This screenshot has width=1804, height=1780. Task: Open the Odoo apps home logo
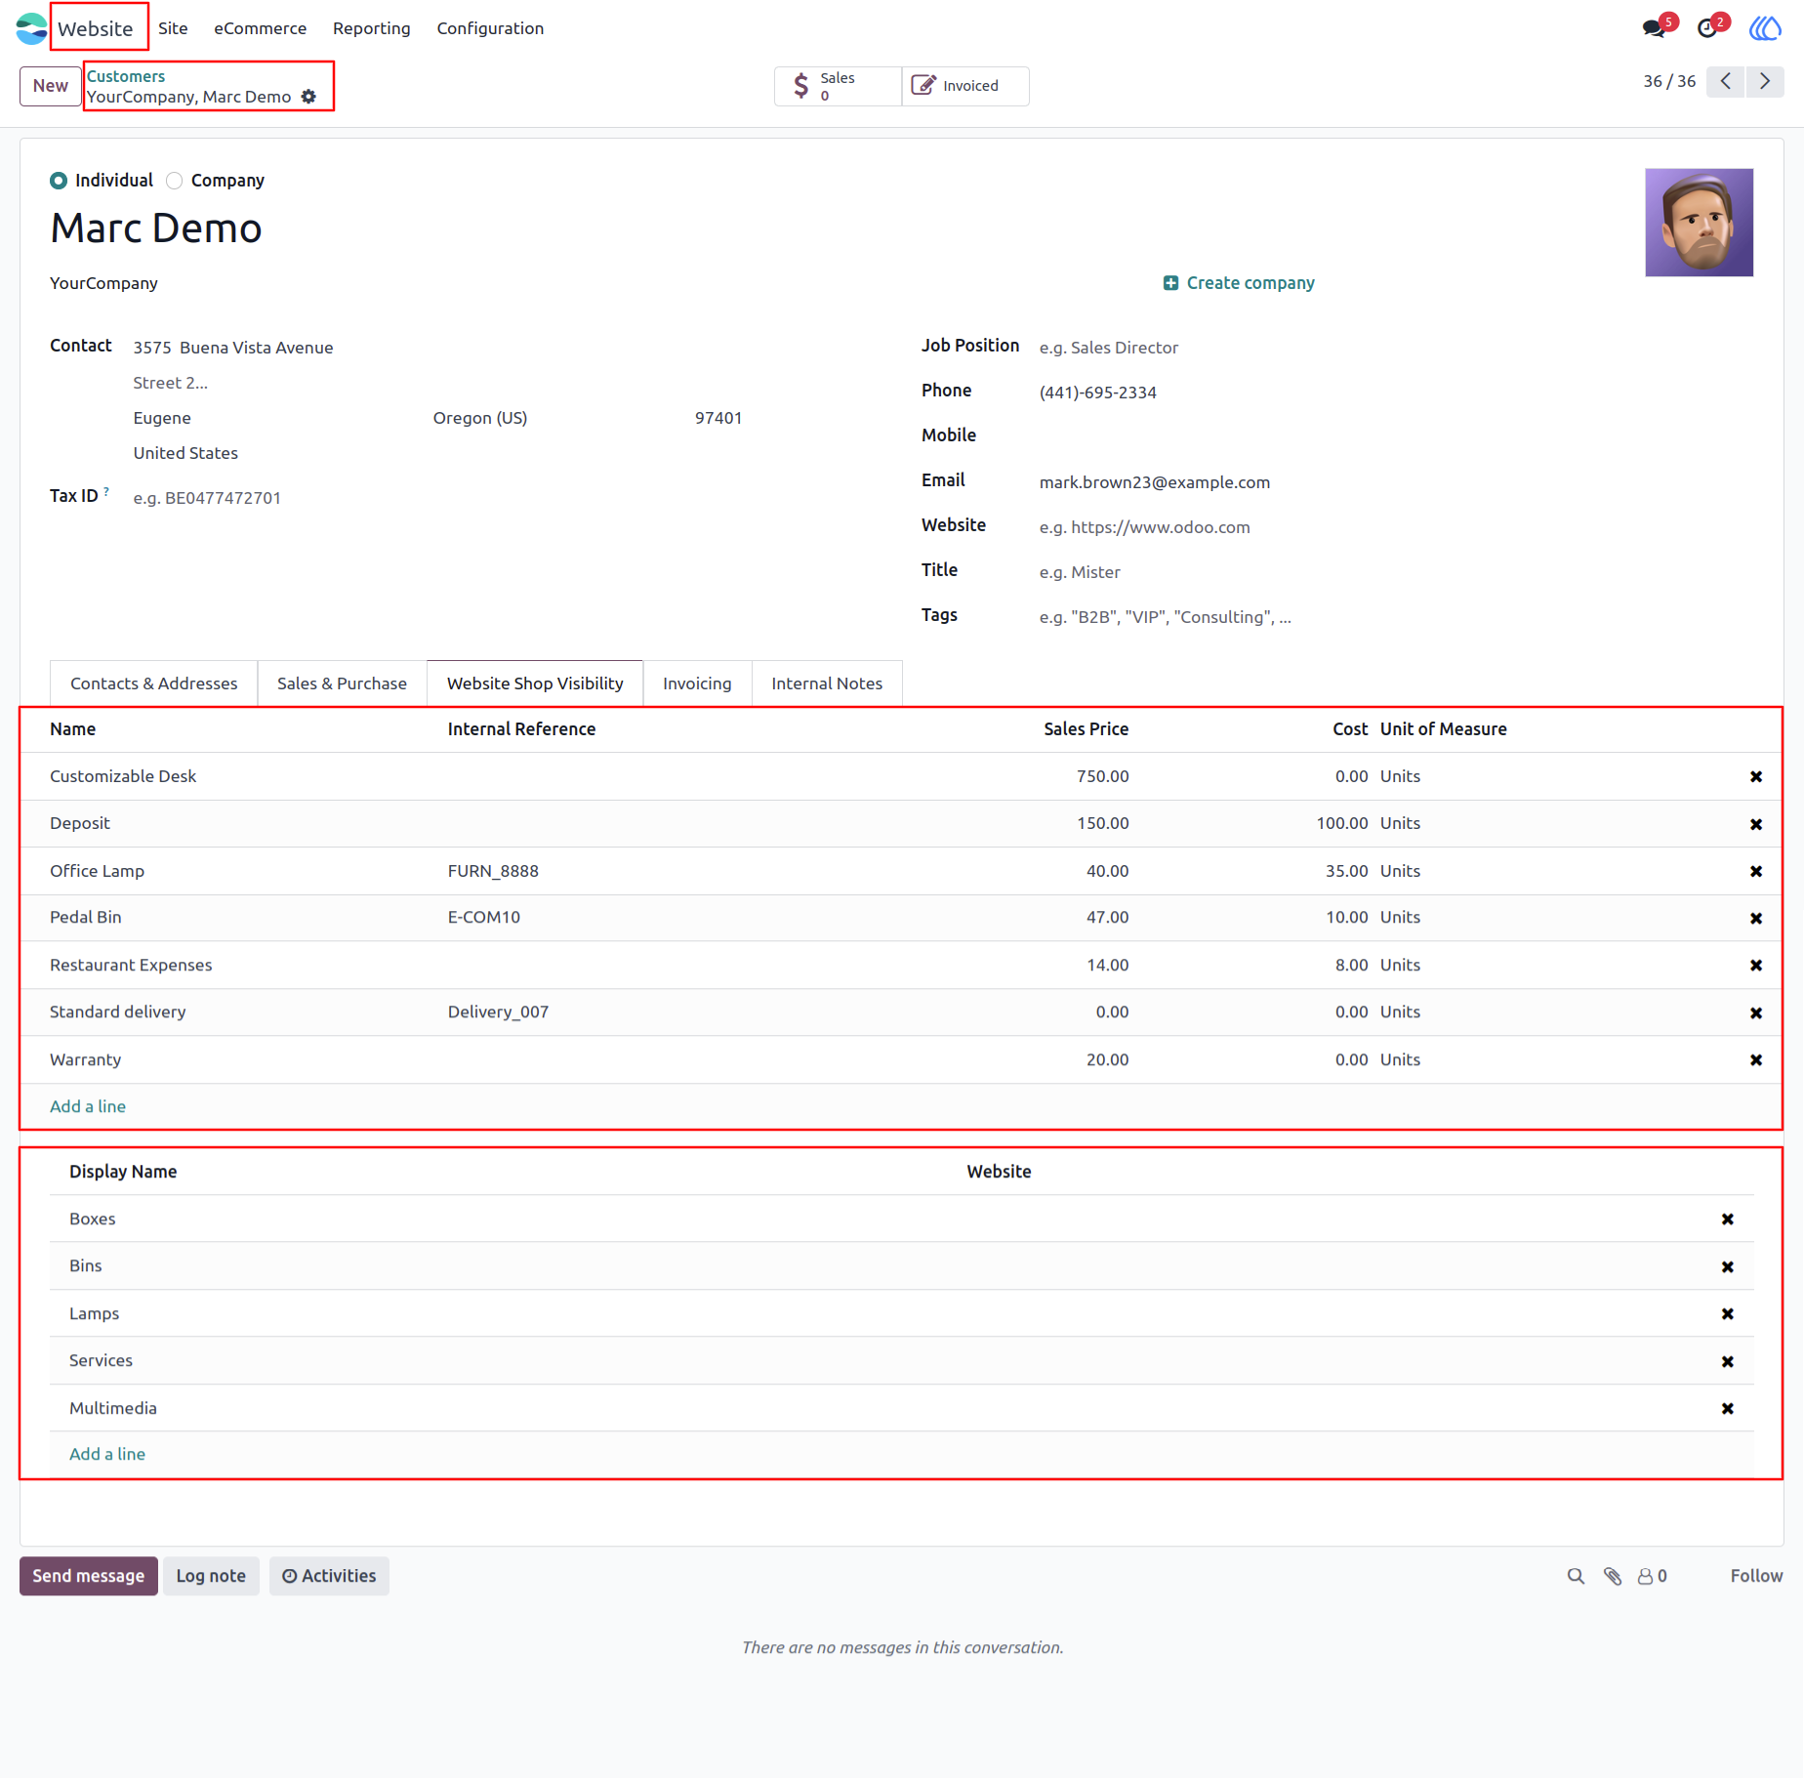[31, 28]
